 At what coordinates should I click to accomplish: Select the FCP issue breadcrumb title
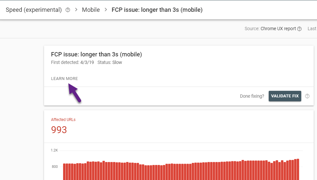157,10
